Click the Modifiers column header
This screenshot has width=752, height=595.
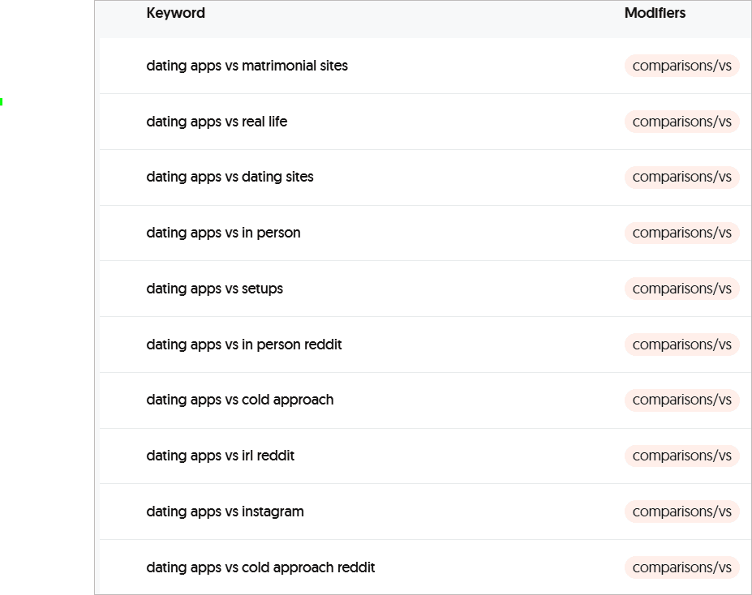(655, 13)
